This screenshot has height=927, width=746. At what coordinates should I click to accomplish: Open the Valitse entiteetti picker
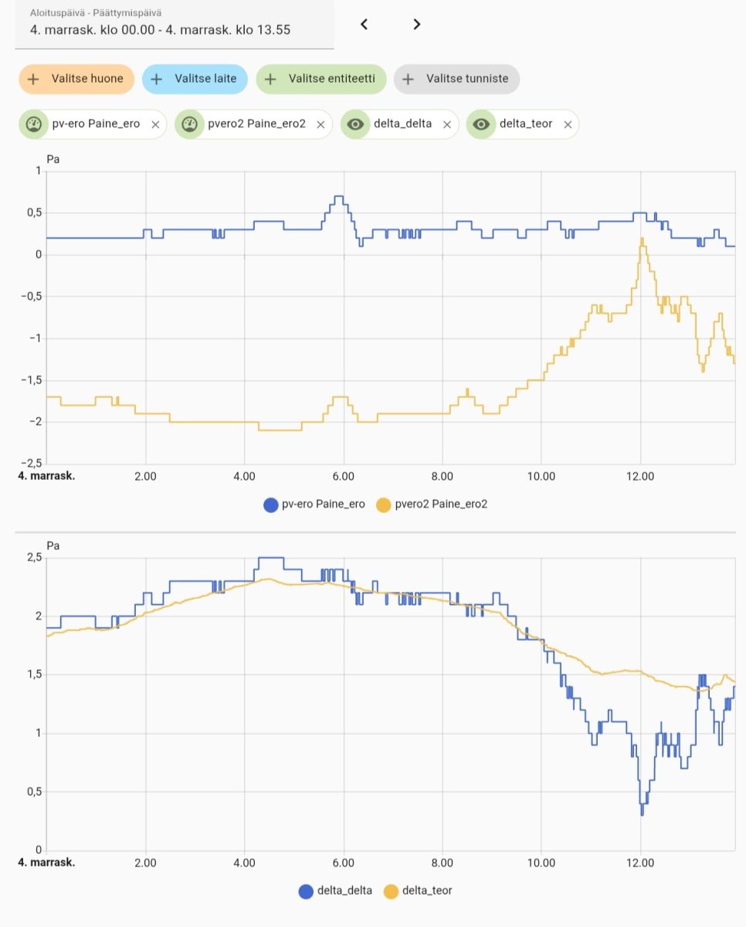pyautogui.click(x=320, y=79)
